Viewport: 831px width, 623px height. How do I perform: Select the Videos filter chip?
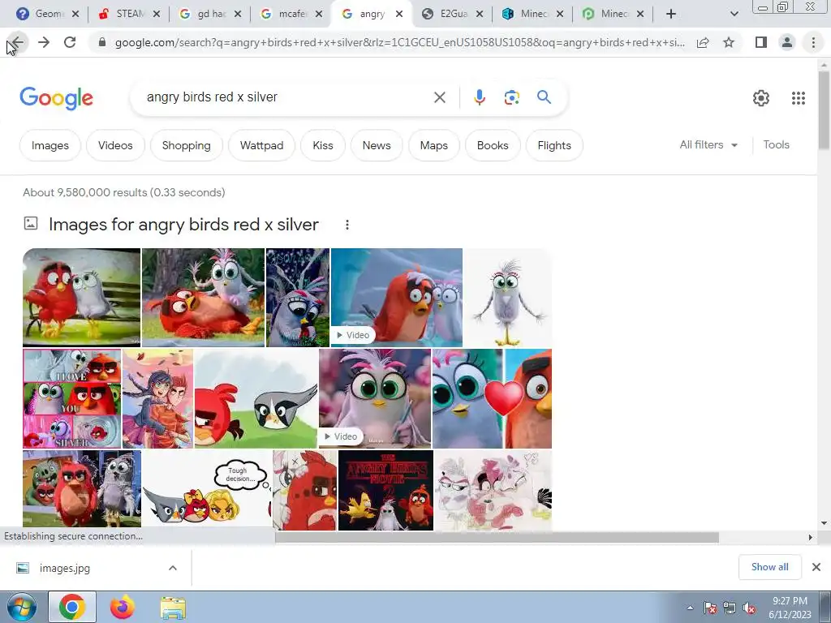click(115, 145)
